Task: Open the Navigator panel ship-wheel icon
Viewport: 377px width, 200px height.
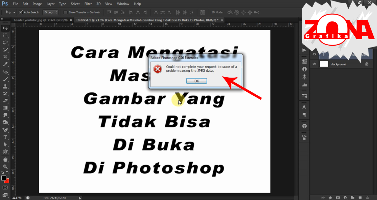Action: [x=304, y=77]
